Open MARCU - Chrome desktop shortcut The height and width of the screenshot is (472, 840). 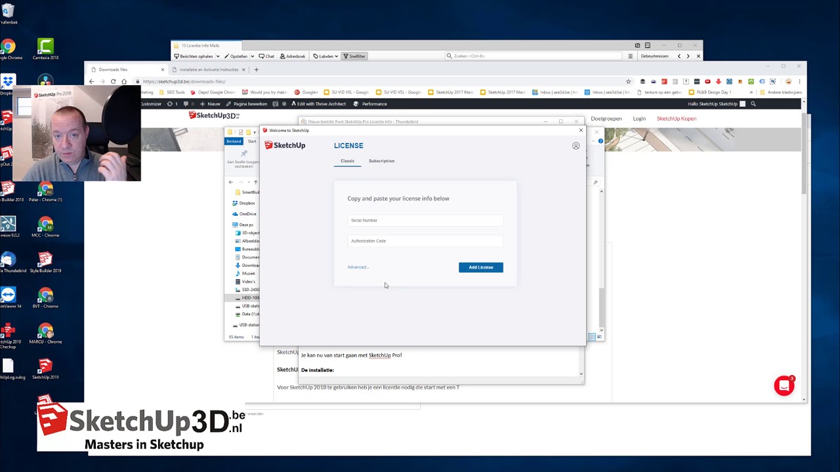45,333
